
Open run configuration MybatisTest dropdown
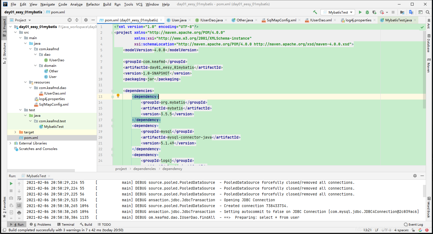338,12
